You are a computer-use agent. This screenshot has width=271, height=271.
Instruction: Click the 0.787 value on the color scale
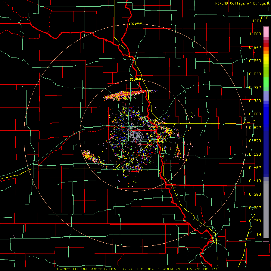coord(255,87)
